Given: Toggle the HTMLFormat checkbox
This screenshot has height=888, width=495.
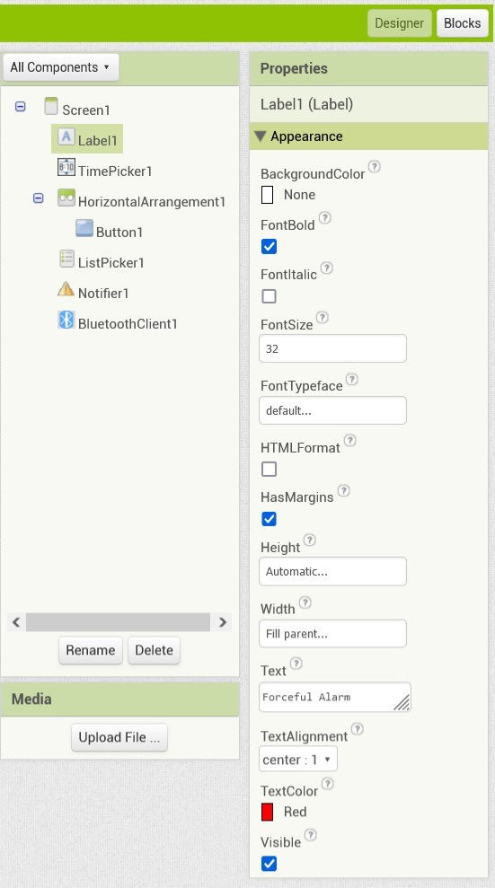Looking at the screenshot, I should tap(269, 469).
